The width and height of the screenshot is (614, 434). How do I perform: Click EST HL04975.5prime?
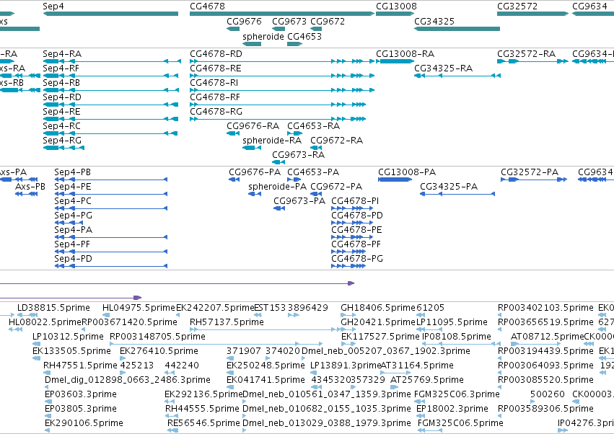[x=139, y=308]
